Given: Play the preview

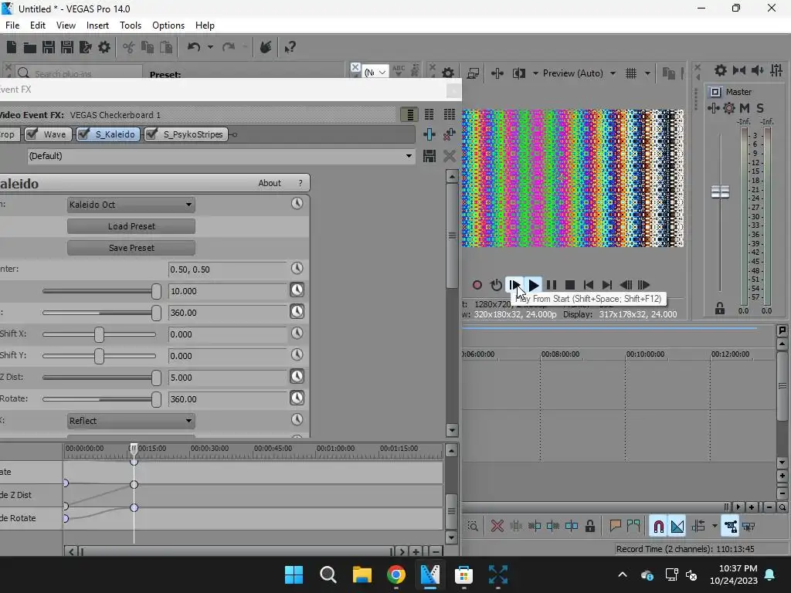Looking at the screenshot, I should [x=533, y=285].
